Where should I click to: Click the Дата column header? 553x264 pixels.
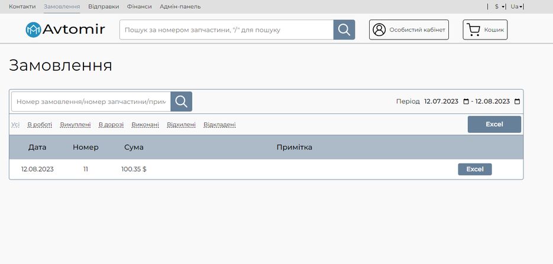[x=37, y=147]
